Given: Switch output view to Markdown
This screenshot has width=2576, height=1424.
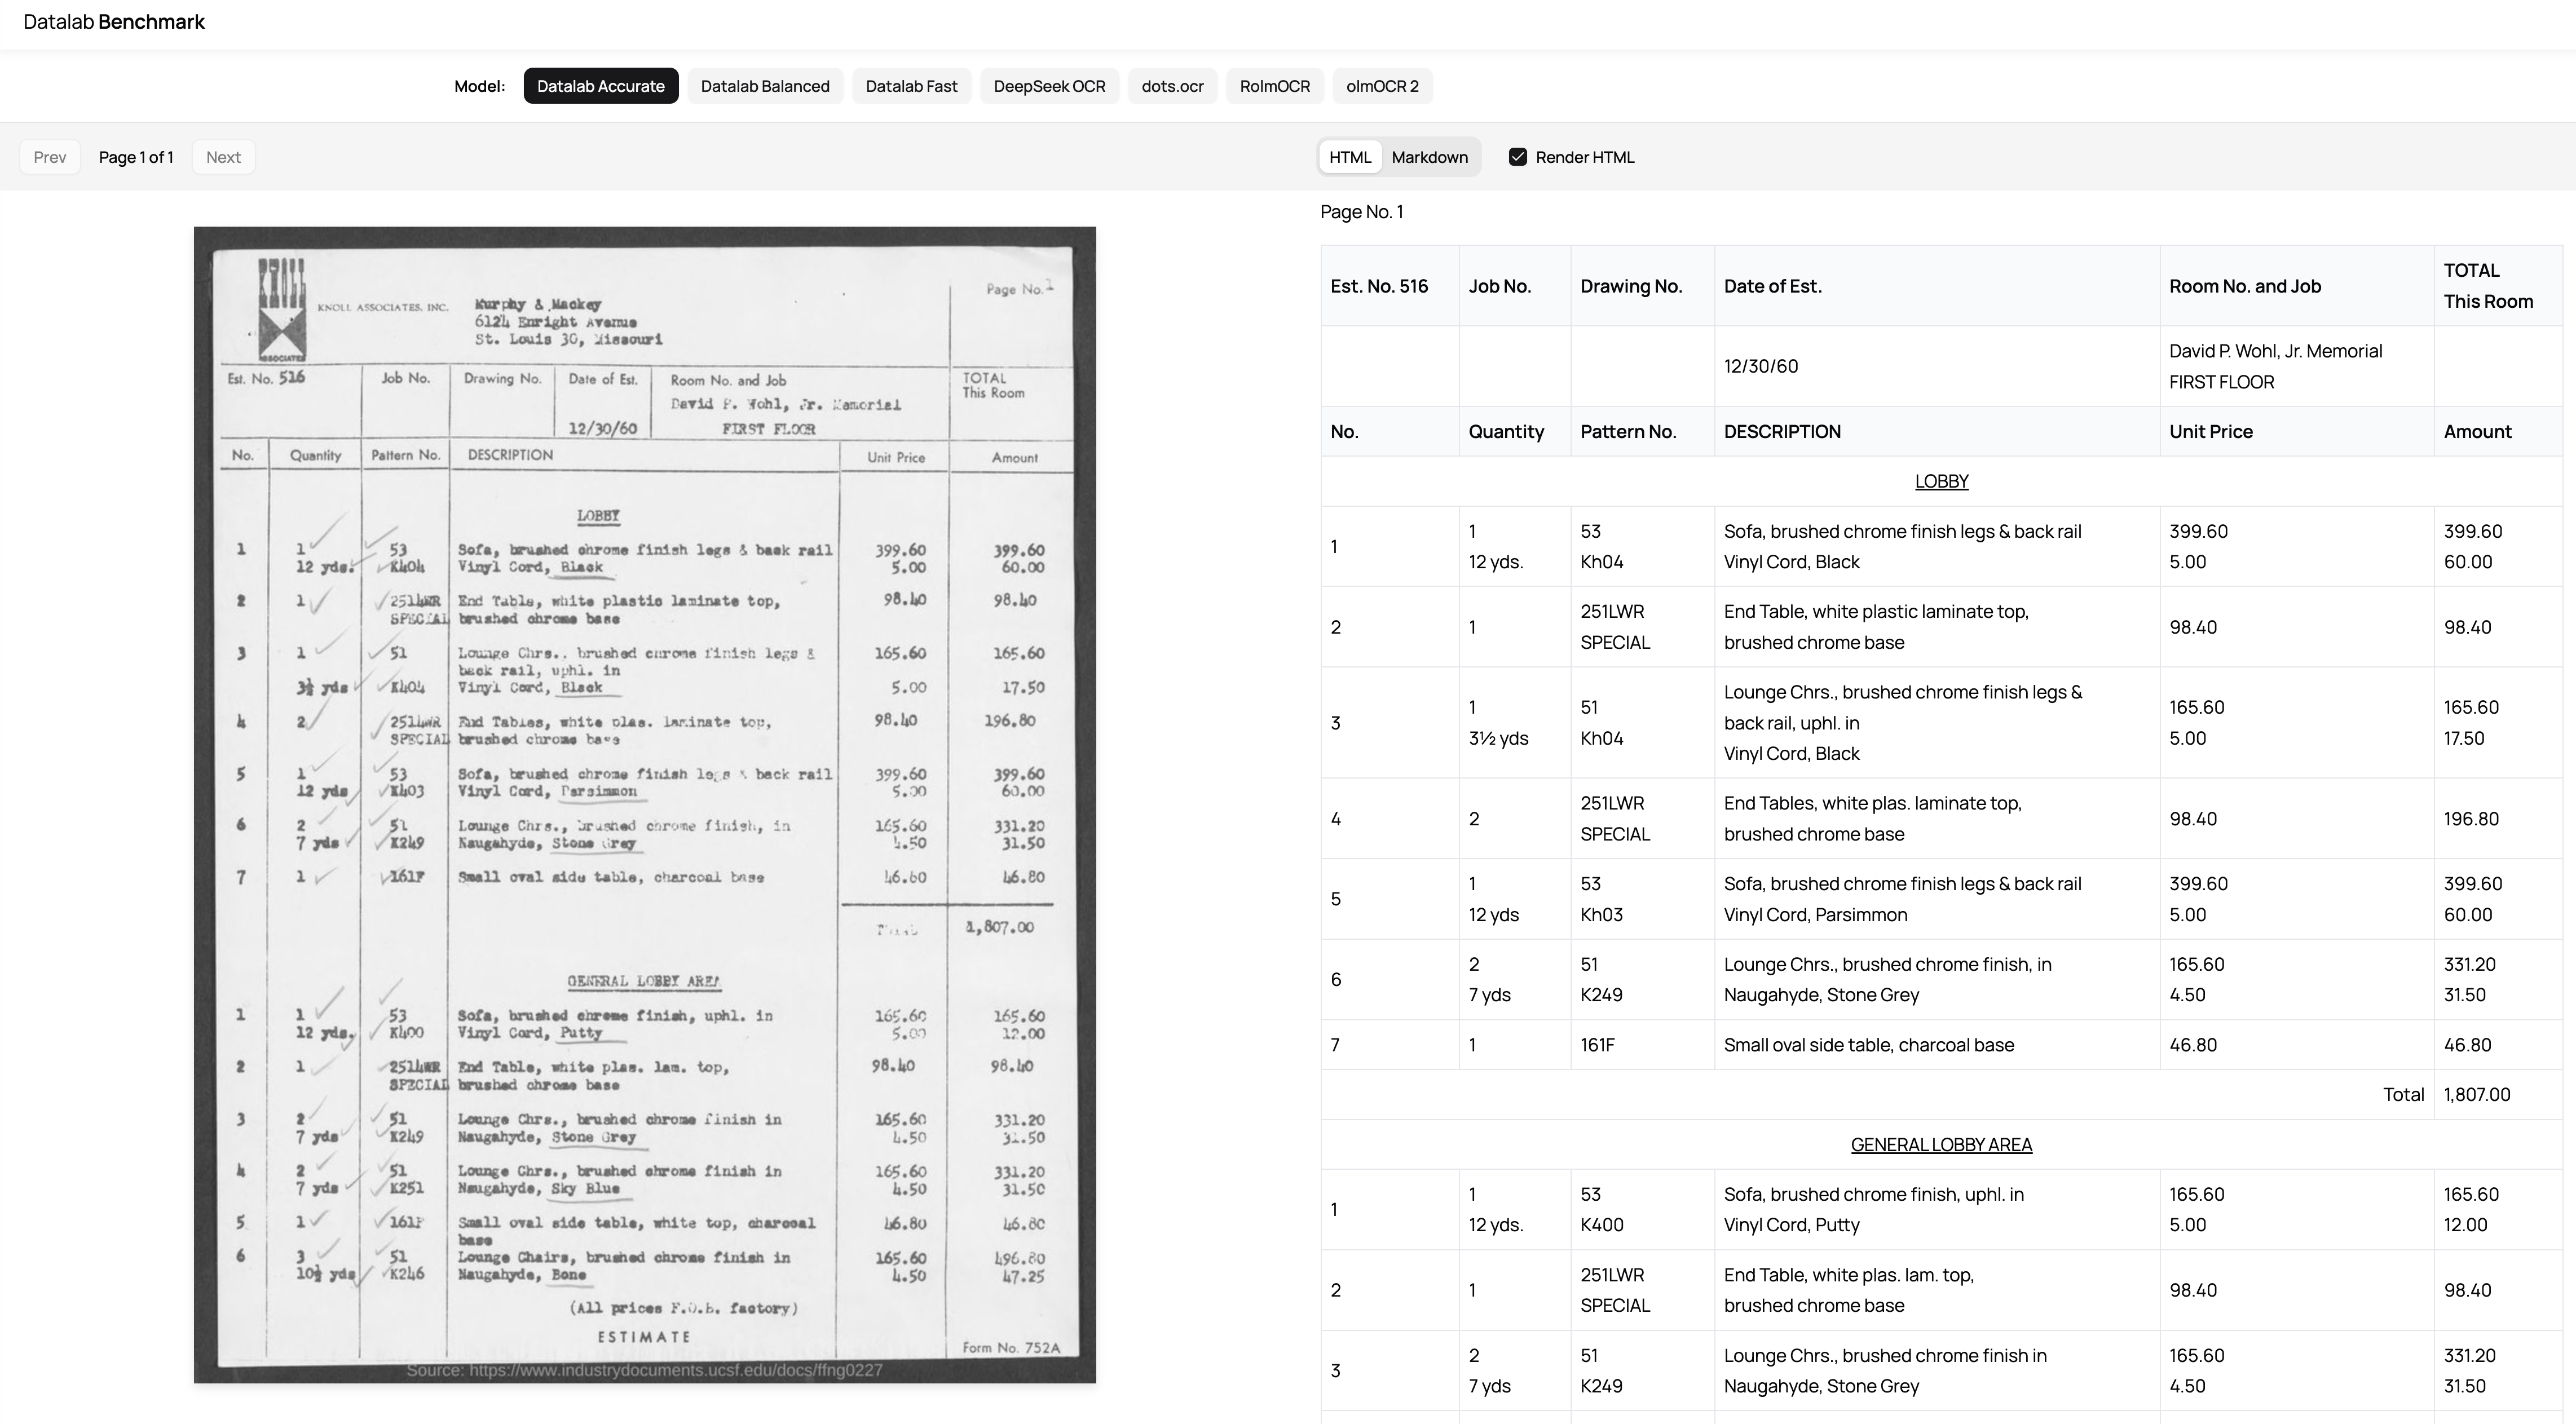Looking at the screenshot, I should (x=1428, y=157).
